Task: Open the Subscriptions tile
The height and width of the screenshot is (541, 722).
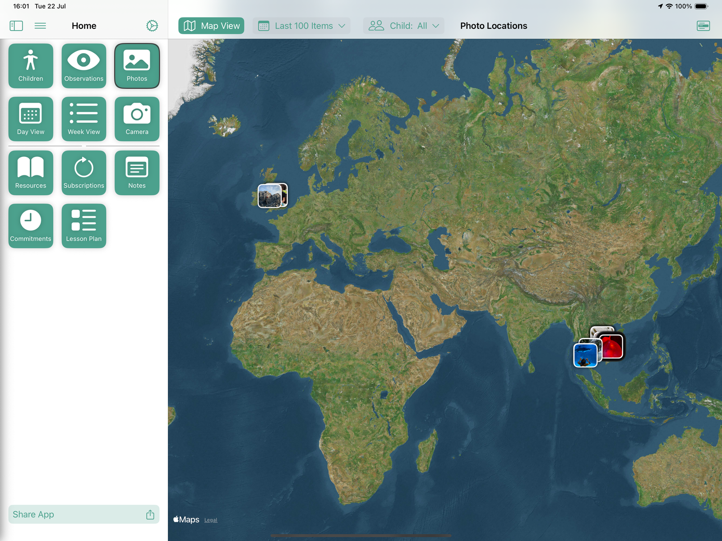Action: [x=84, y=173]
